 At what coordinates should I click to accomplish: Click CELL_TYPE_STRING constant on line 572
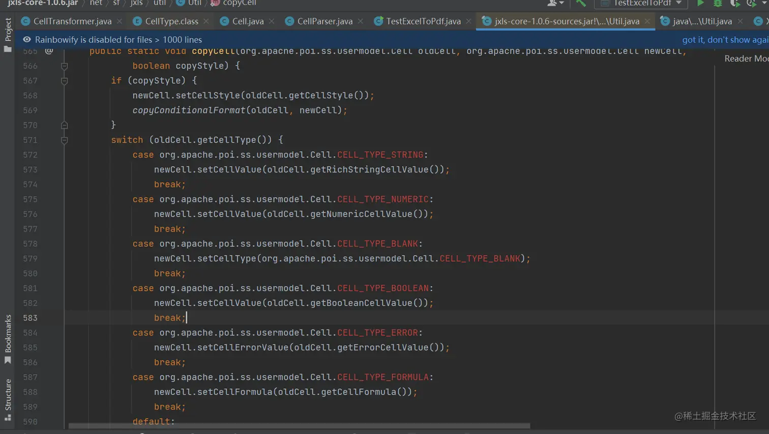380,155
